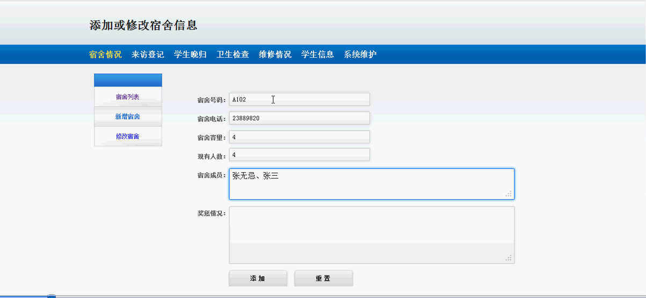Go to the 学生晚归 section
This screenshot has width=646, height=298.
point(190,55)
